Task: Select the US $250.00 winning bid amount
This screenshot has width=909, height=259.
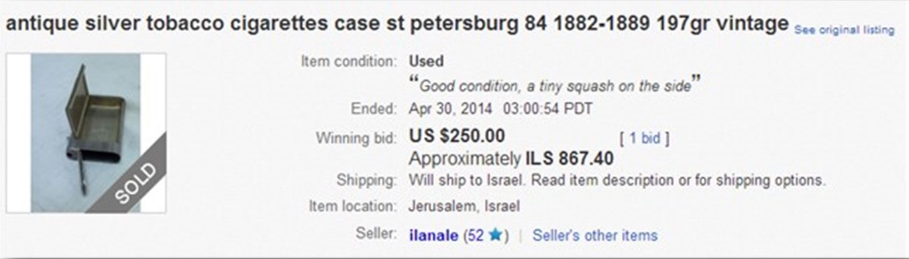Action: pyautogui.click(x=457, y=136)
